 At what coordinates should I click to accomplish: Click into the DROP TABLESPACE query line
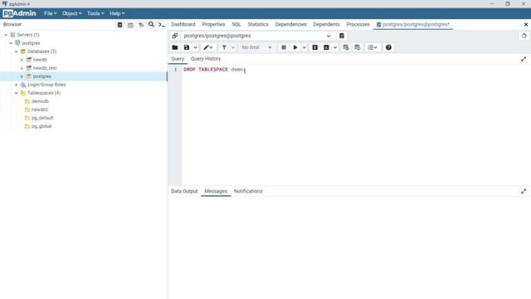[x=214, y=70]
